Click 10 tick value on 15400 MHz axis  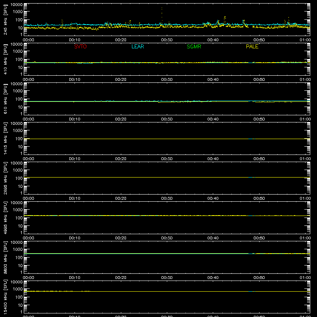tap(20, 305)
